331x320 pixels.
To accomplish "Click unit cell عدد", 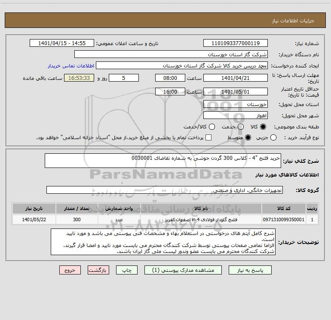I will coord(119,219).
